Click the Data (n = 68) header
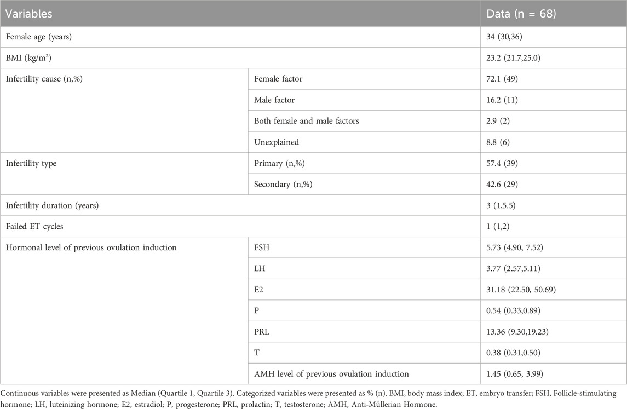 coord(522,14)
